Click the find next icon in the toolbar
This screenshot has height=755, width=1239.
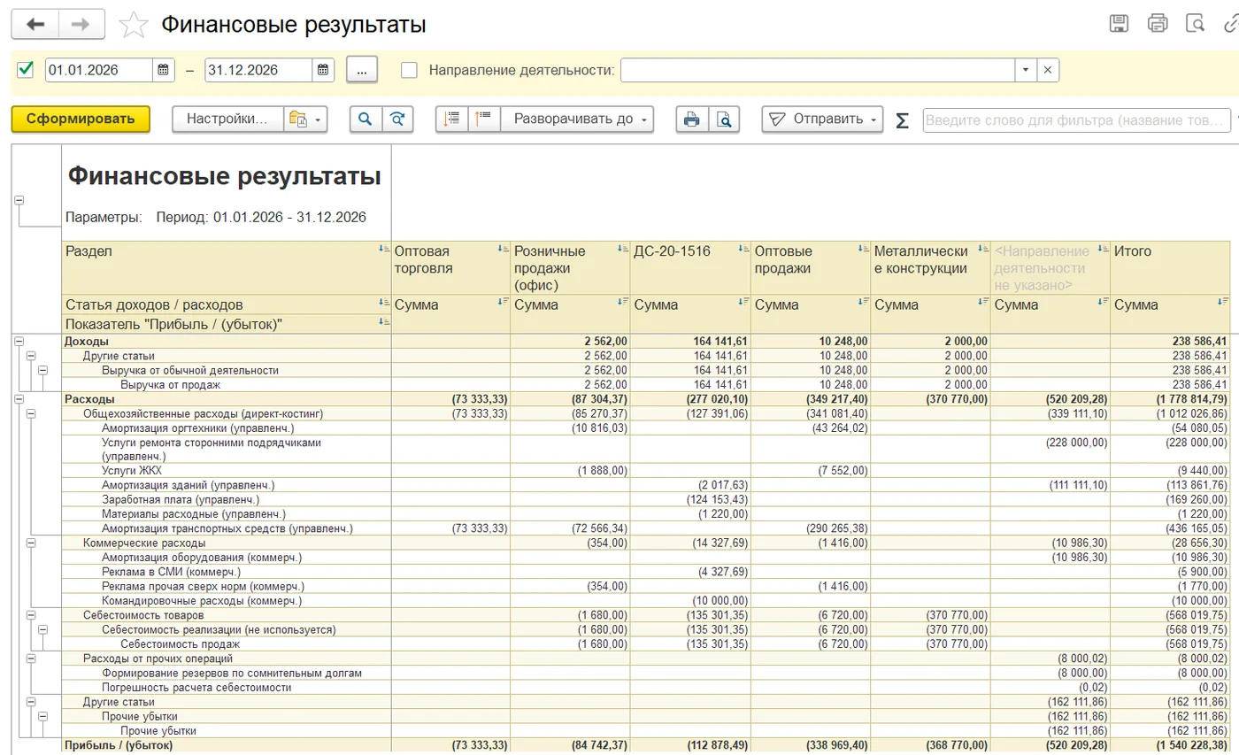[398, 119]
